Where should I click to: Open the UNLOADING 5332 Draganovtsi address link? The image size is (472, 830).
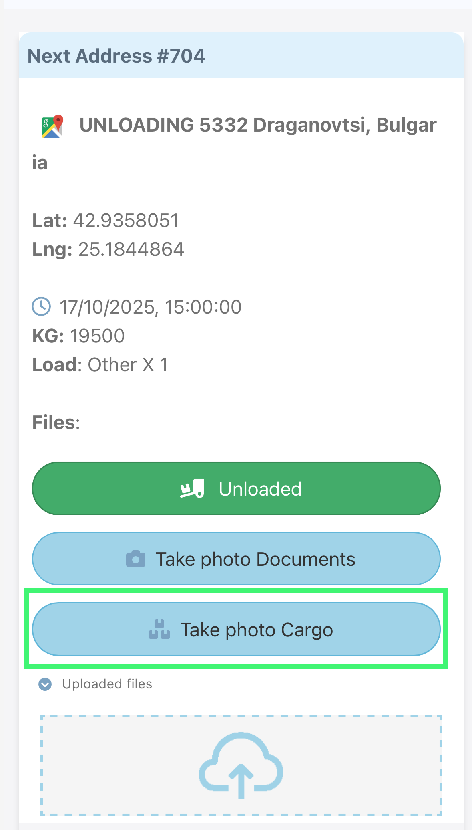pyautogui.click(x=258, y=125)
